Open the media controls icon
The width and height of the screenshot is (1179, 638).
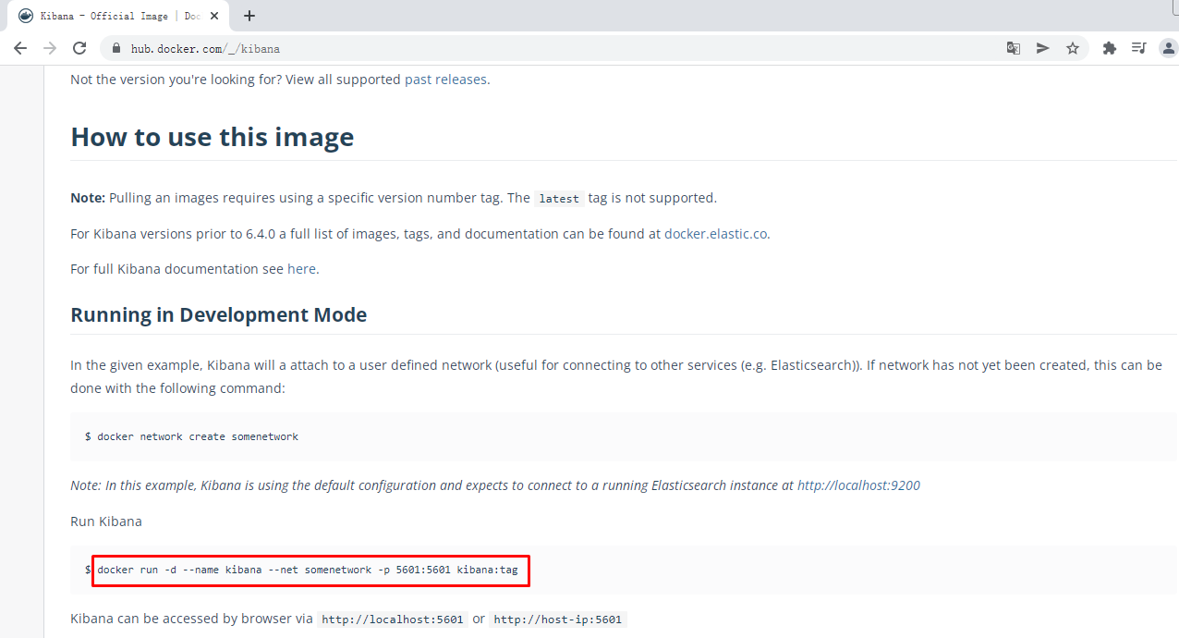(1138, 48)
